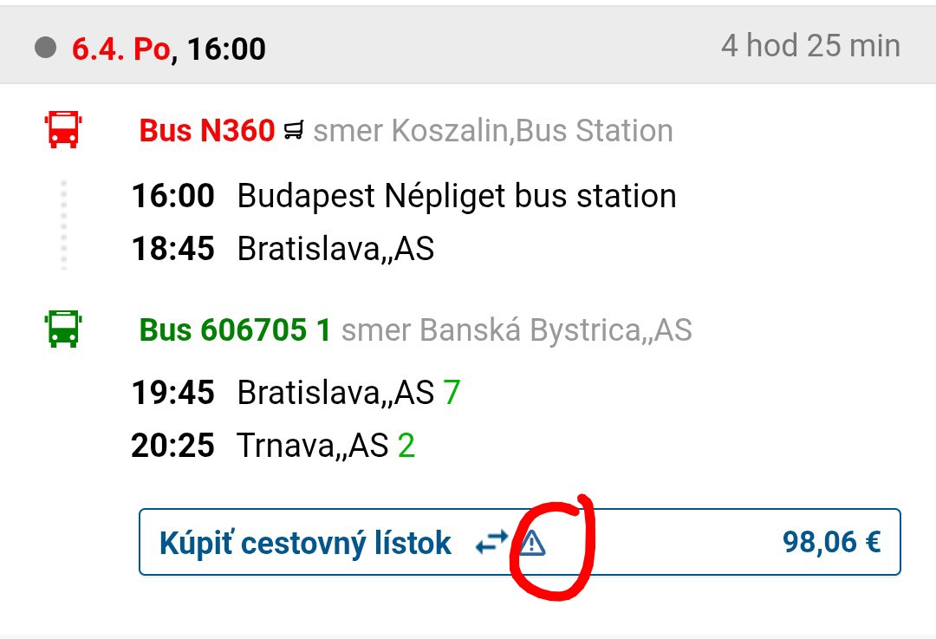Select the Bratislava,,AS stop at 19:45
This screenshot has height=639, width=936.
coord(335,393)
